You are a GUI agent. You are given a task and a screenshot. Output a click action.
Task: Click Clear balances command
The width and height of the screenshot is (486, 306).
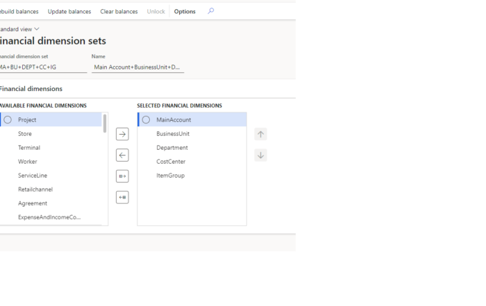coord(119,12)
